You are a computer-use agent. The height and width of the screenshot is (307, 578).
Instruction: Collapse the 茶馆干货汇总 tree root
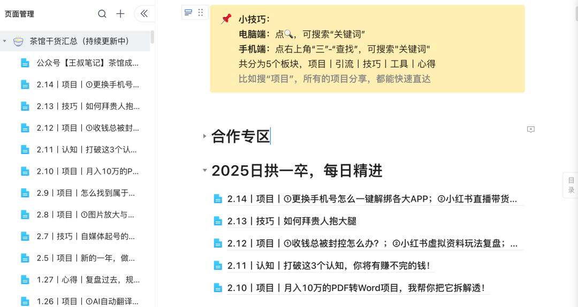point(4,41)
